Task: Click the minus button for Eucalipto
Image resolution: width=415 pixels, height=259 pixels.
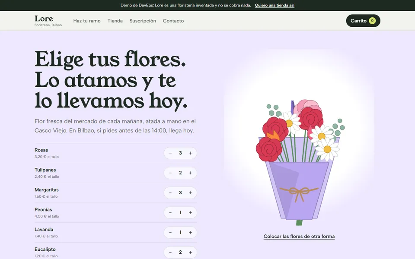Action: click(170, 252)
